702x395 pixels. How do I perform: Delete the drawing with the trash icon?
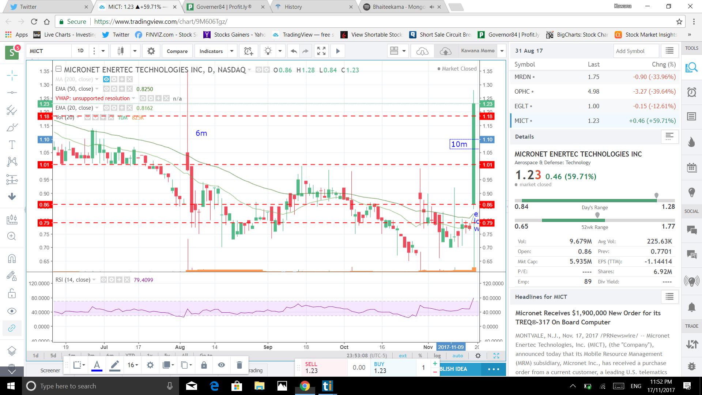pyautogui.click(x=239, y=365)
